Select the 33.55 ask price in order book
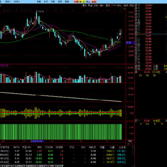 point(148,29)
